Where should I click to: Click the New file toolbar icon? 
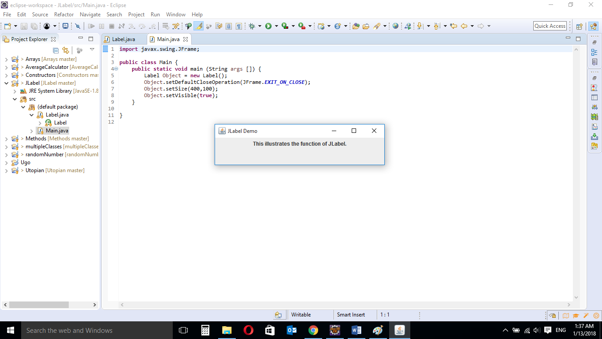7,26
